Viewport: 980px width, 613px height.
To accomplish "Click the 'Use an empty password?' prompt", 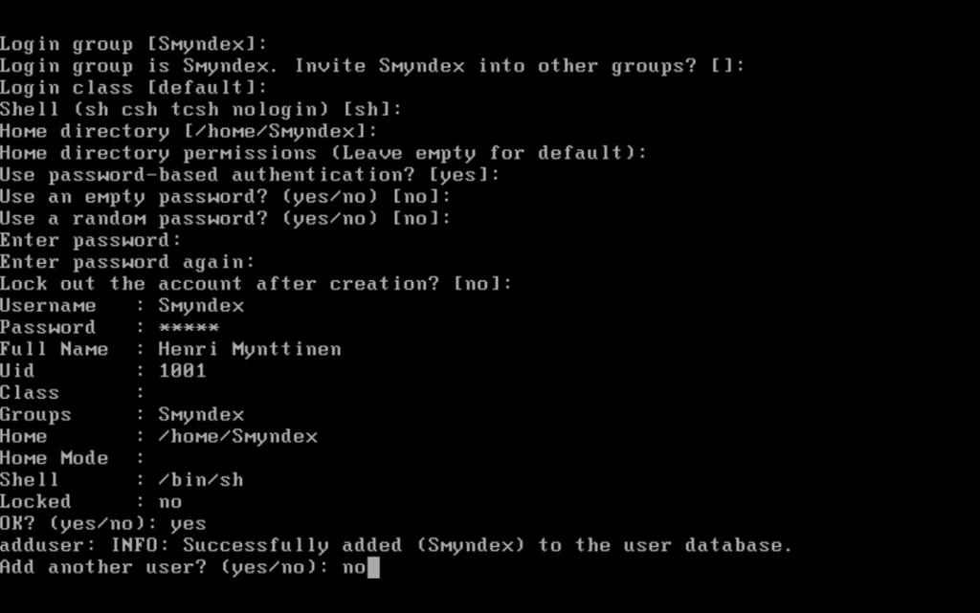I will click(226, 197).
